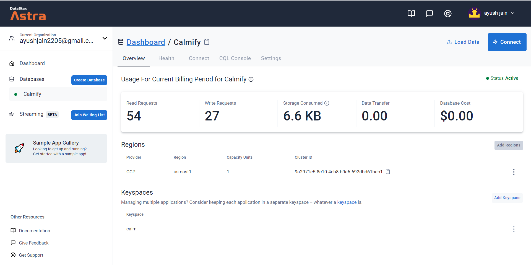Open the Give Feedback link
Viewport: 531px width, 265px height.
coord(34,243)
